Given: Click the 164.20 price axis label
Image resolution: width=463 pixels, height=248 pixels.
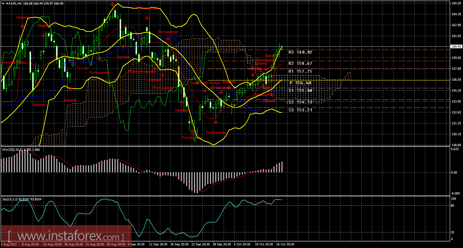Looking at the screenshot, I should (456, 14).
